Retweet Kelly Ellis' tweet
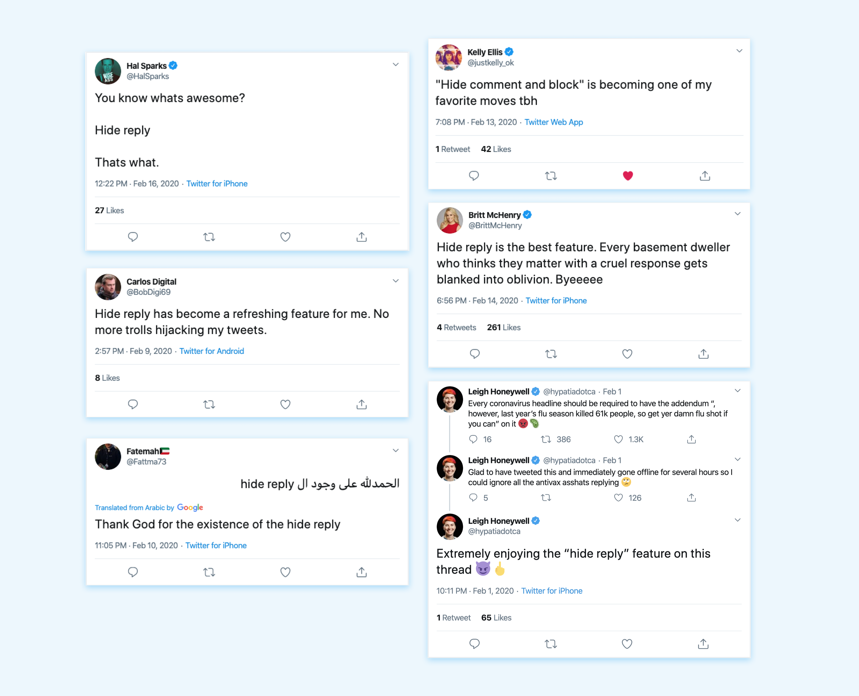859x696 pixels. tap(551, 176)
